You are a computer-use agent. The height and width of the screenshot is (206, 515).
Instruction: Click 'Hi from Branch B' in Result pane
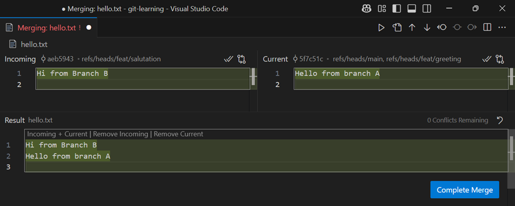point(61,145)
